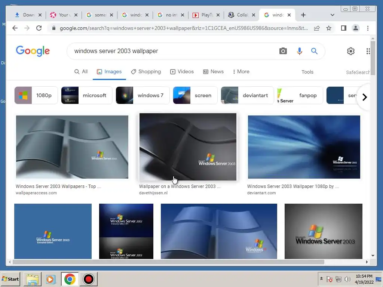Show hidden system tray icons arrow
The image size is (383, 287).
[x=321, y=278]
